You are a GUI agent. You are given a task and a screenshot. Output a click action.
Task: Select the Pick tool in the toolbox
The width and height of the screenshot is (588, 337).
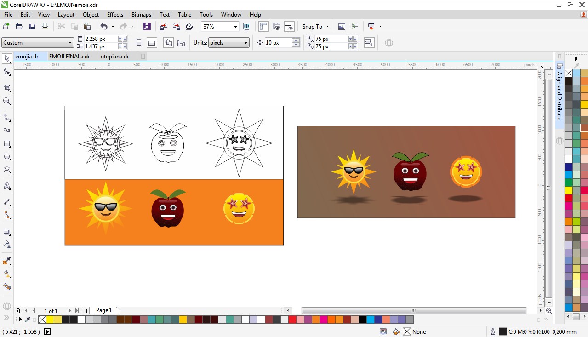(x=7, y=58)
